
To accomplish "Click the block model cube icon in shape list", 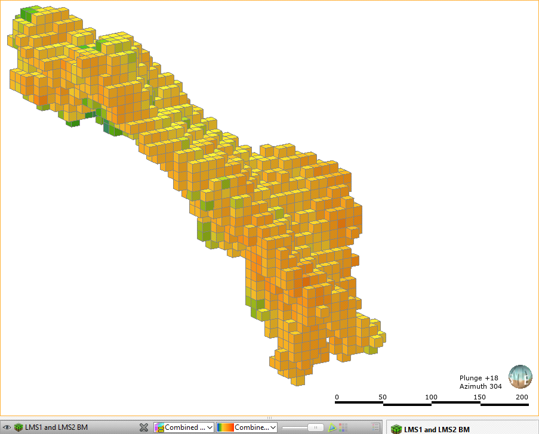I will click(19, 427).
